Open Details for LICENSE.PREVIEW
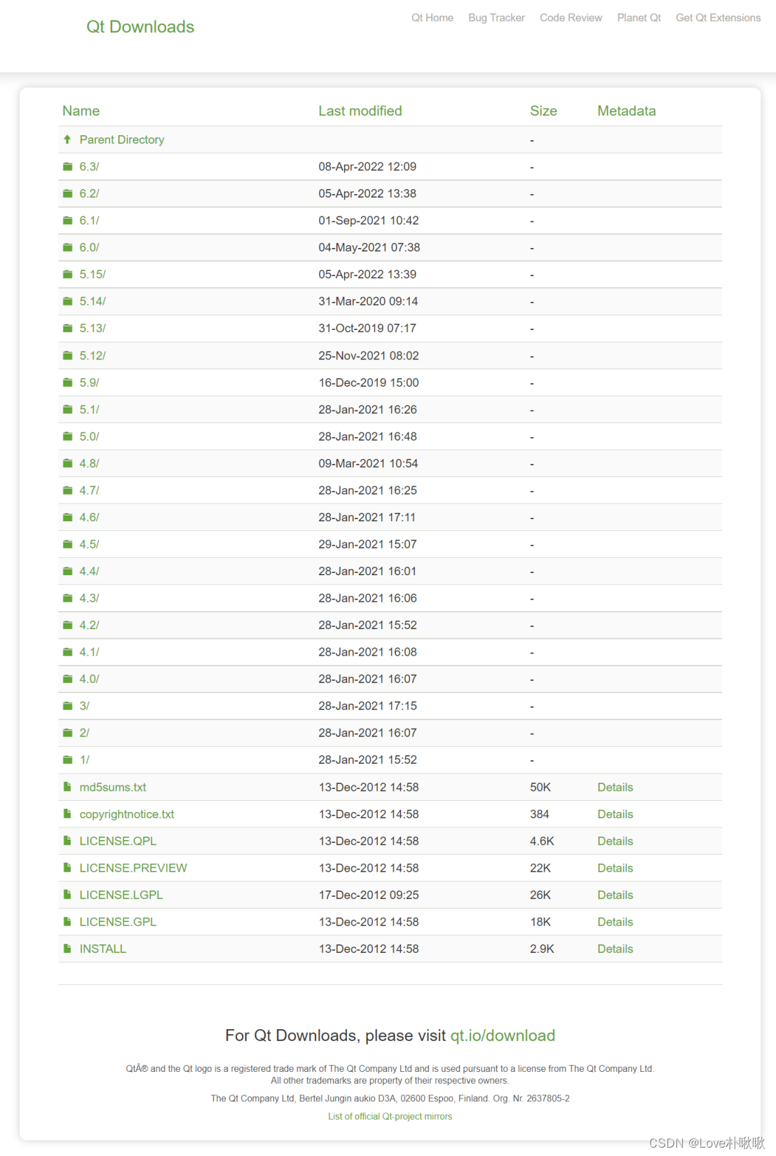The height and width of the screenshot is (1156, 776). (615, 868)
